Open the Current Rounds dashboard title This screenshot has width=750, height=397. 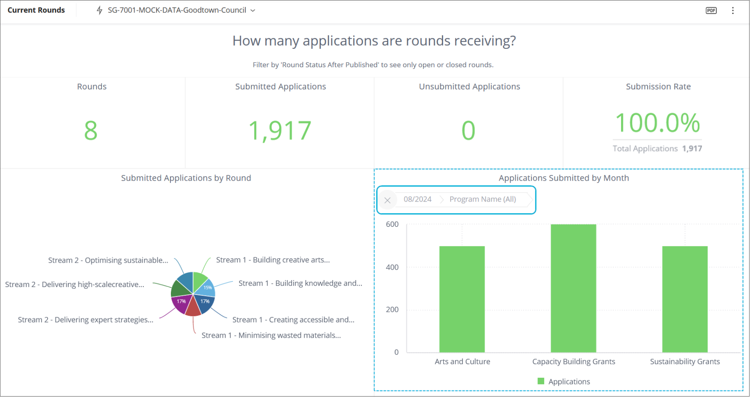(x=36, y=10)
